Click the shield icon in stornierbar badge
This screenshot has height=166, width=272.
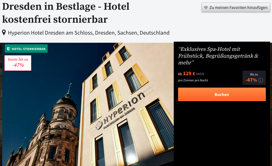pos(8,49)
